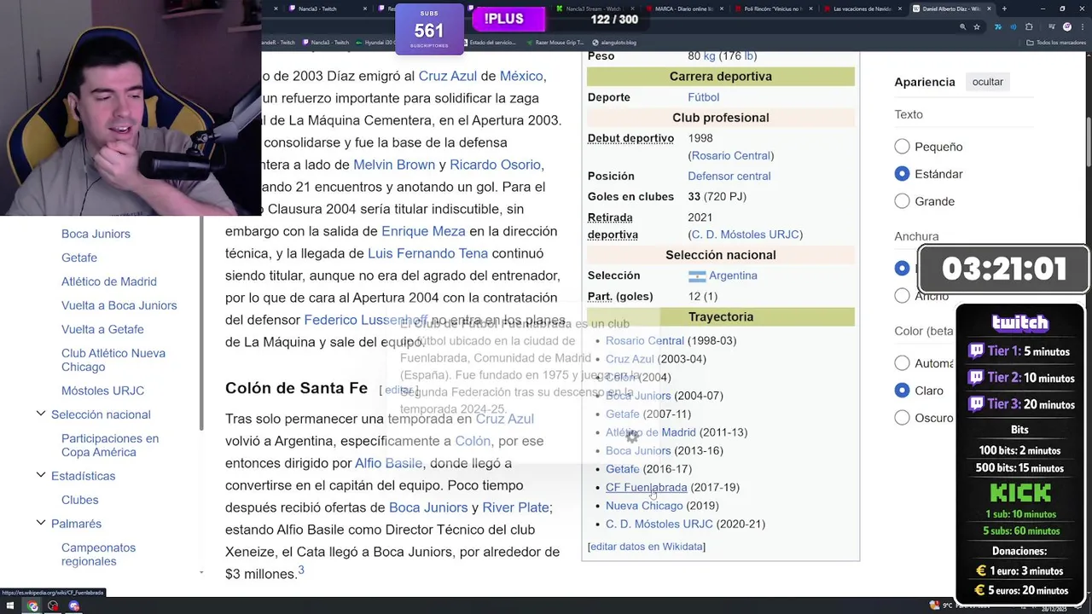Viewport: 1092px width, 614px height.
Task: Open the zoom magnifier icon in address bar
Action: coord(962,26)
